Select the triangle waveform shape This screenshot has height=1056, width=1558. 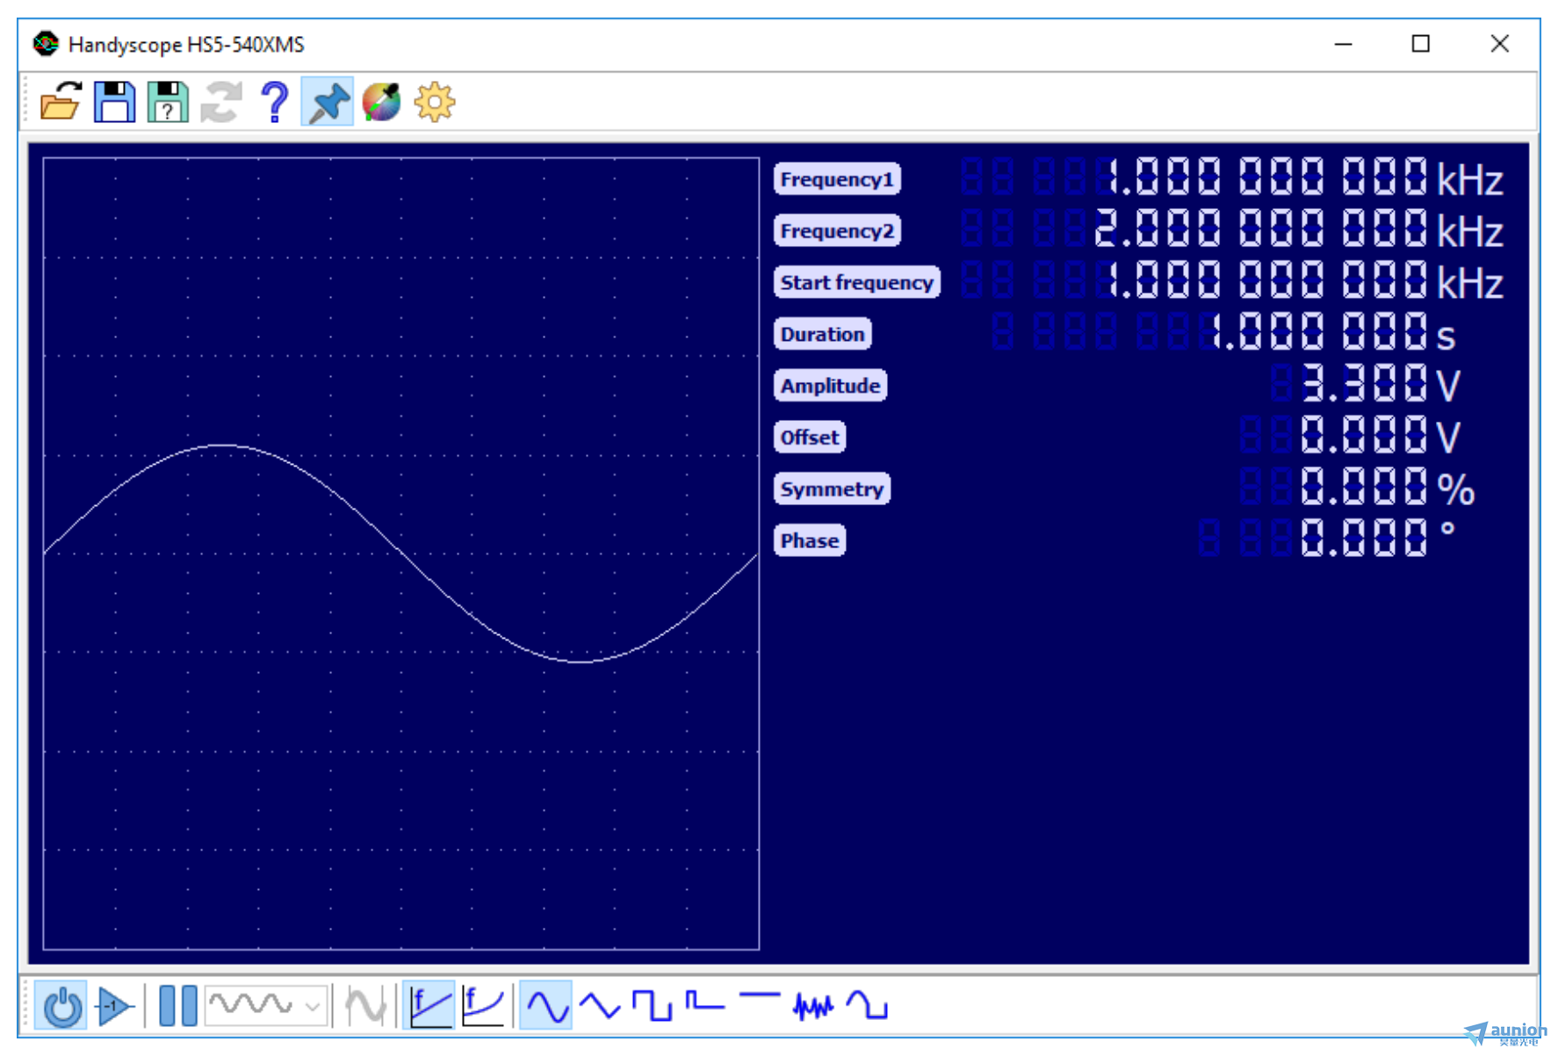point(600,1006)
